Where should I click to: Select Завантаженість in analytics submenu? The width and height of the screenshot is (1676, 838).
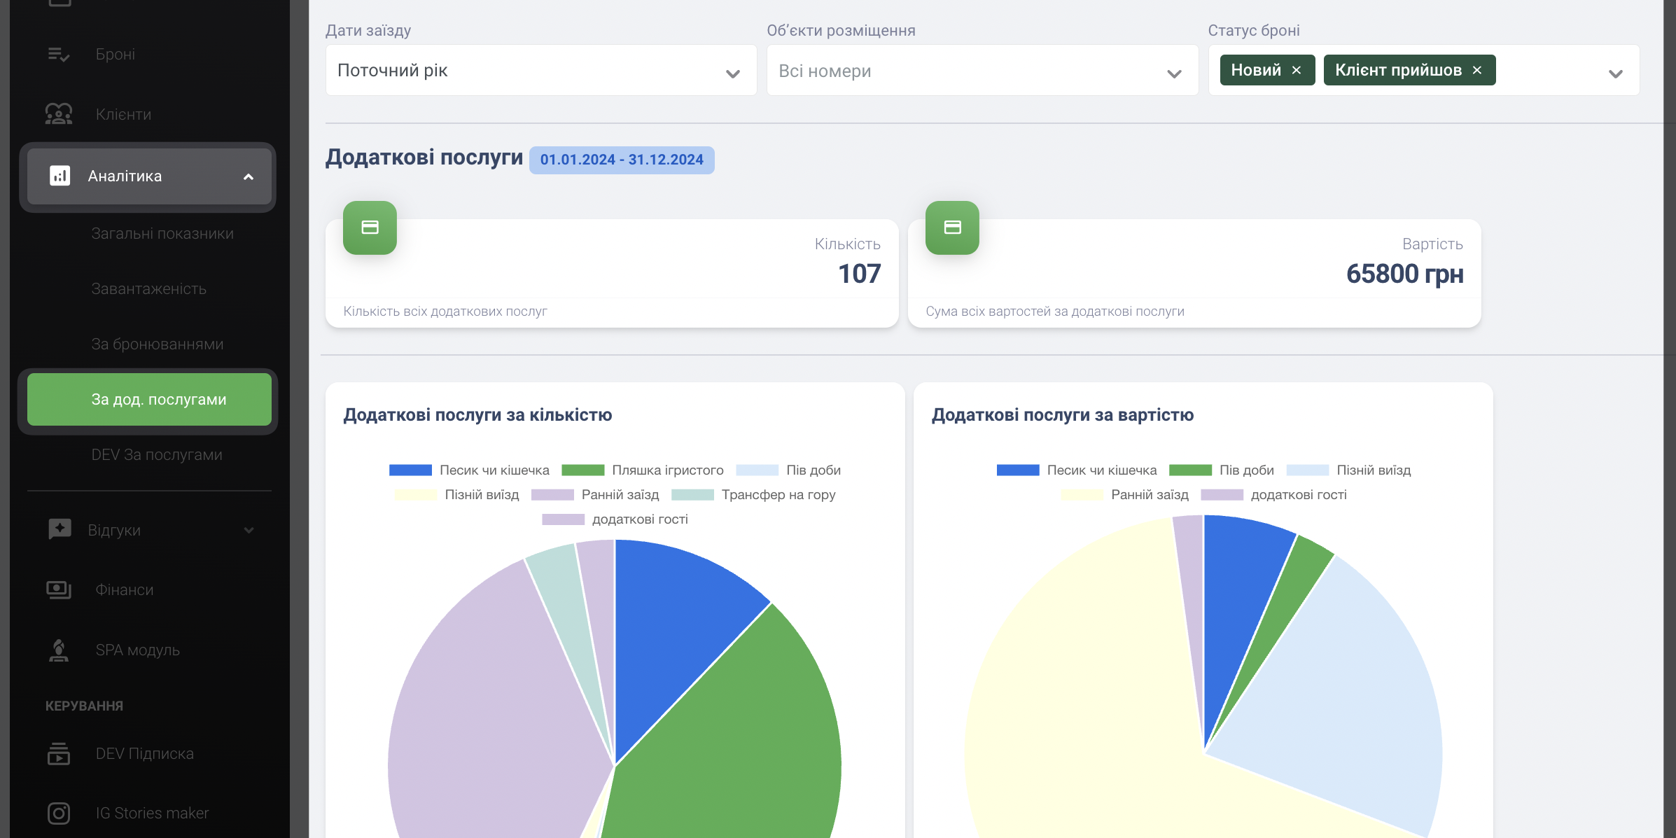148,289
